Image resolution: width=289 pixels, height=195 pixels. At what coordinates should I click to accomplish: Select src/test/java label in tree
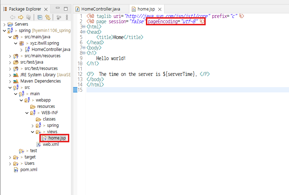32,62
